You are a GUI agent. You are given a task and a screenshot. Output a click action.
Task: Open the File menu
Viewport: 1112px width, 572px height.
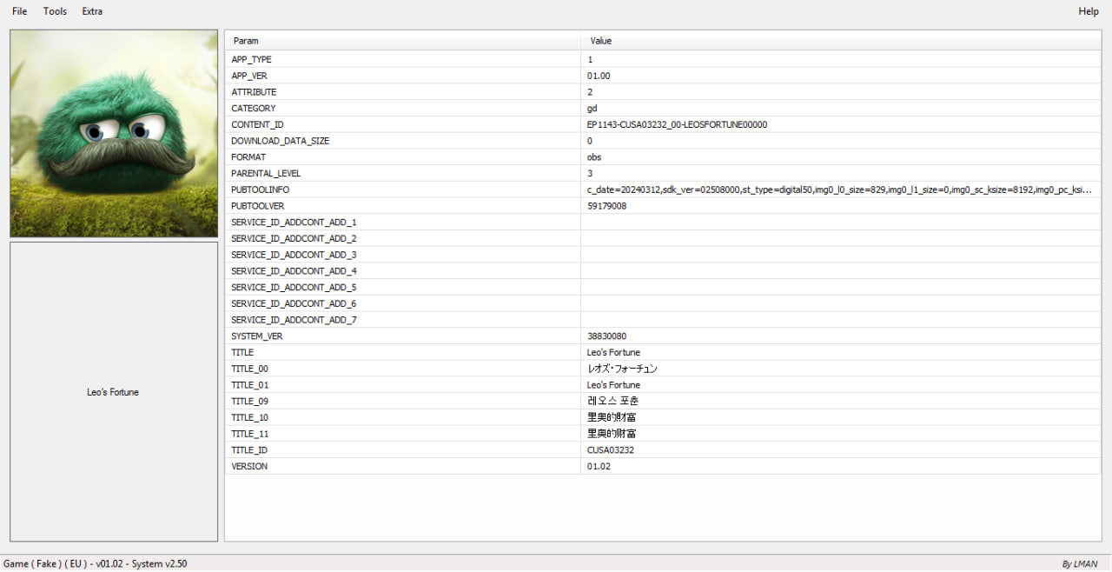[x=19, y=11]
